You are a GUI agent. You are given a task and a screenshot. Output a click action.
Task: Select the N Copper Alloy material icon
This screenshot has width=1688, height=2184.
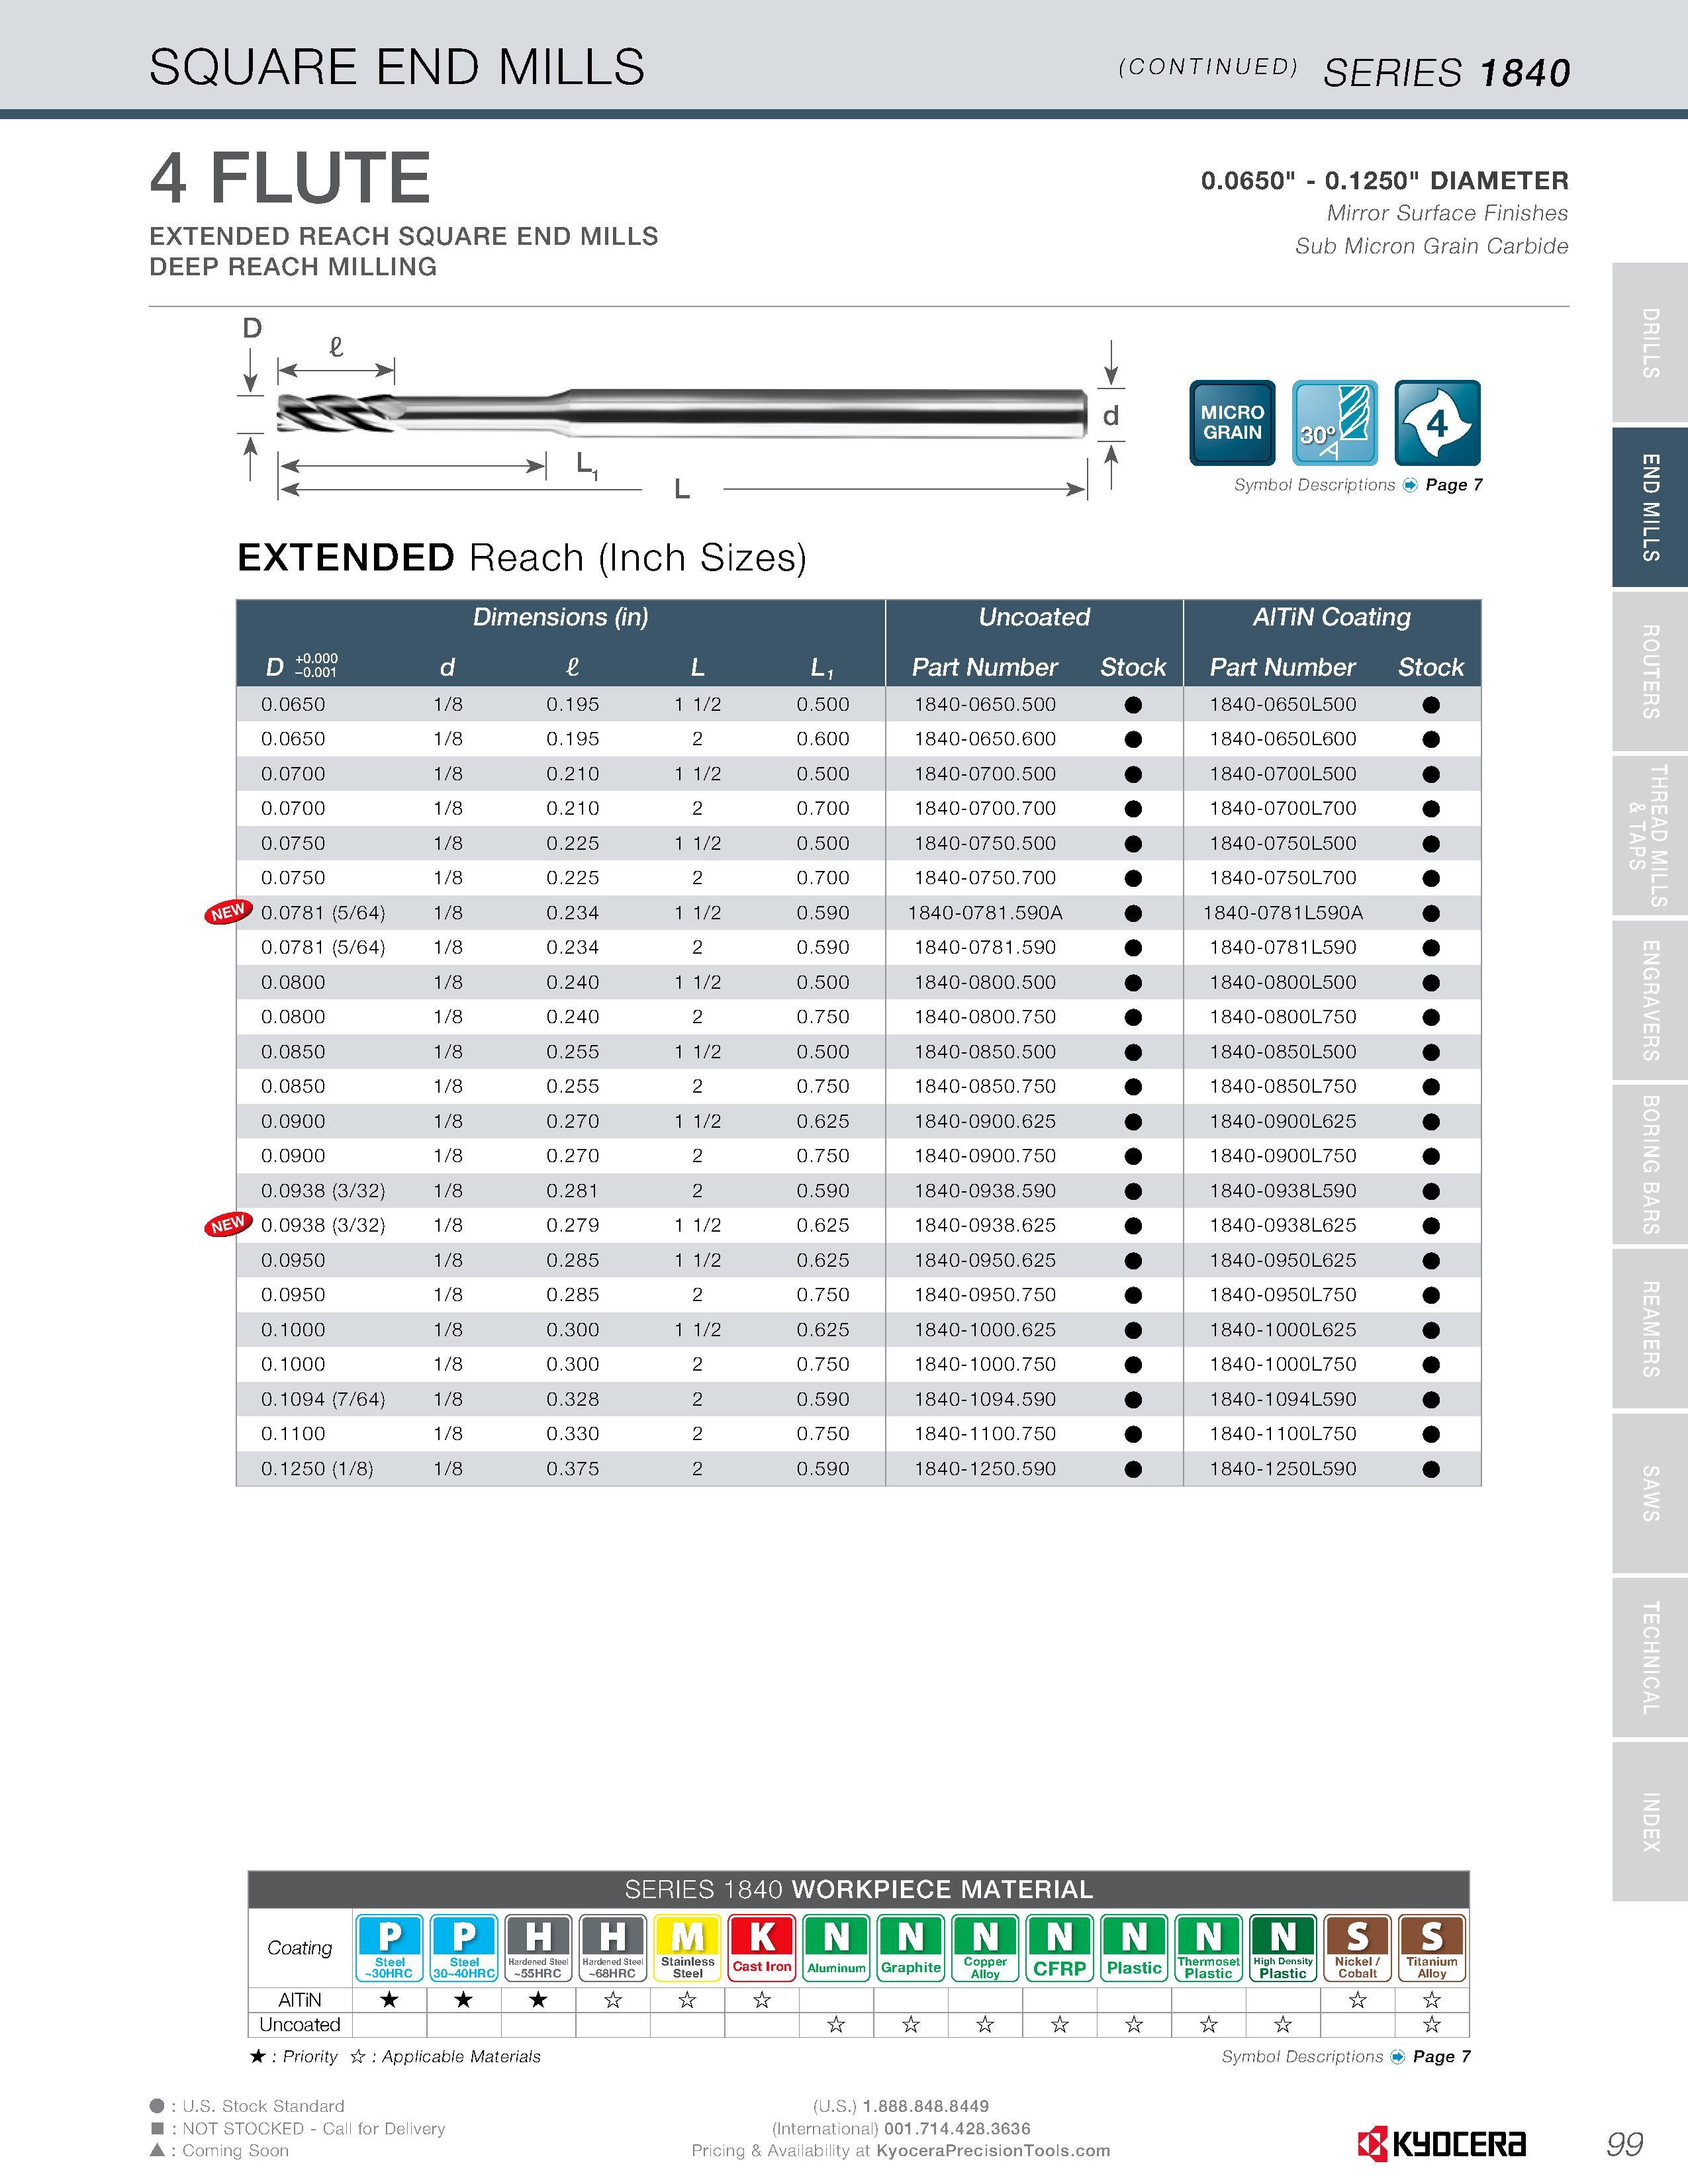(985, 1948)
